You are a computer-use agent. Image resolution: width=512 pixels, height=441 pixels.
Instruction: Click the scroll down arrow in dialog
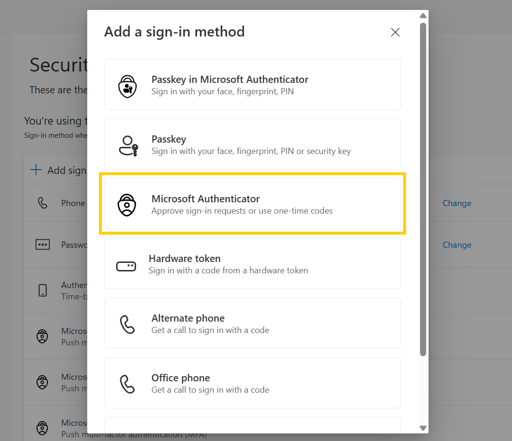coord(423,428)
